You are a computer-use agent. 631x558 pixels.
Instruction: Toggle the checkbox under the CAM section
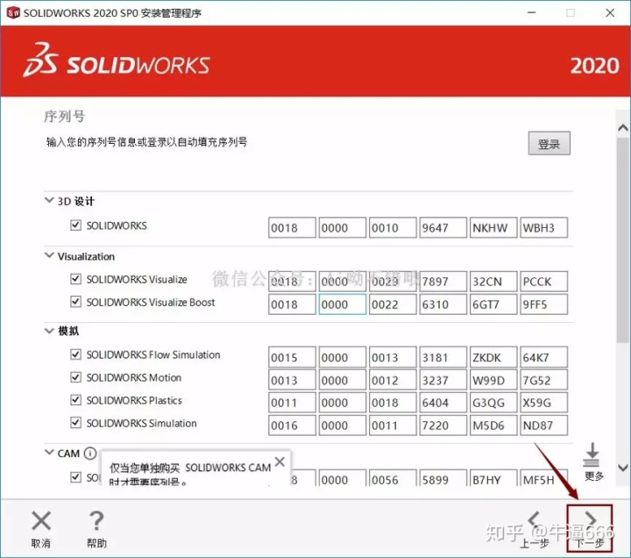pos(75,477)
